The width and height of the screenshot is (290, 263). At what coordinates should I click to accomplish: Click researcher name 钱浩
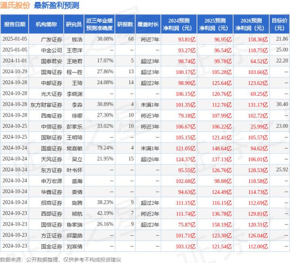(77, 39)
